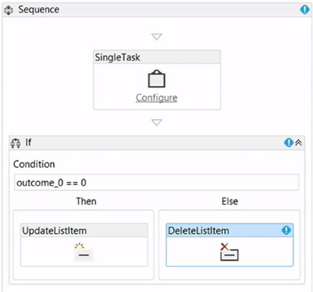Select the SingleTask activity header

tap(157, 57)
